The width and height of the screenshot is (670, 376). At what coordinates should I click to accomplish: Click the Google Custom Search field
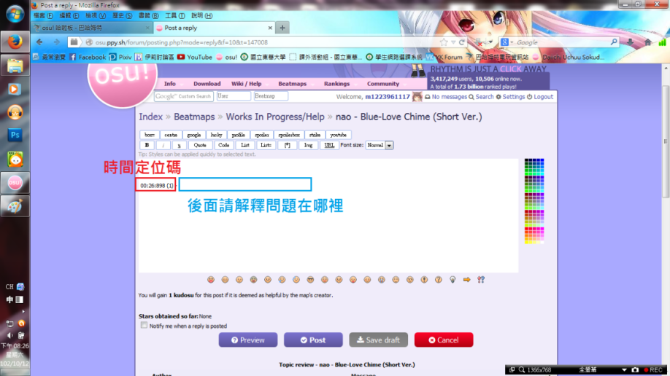(183, 96)
